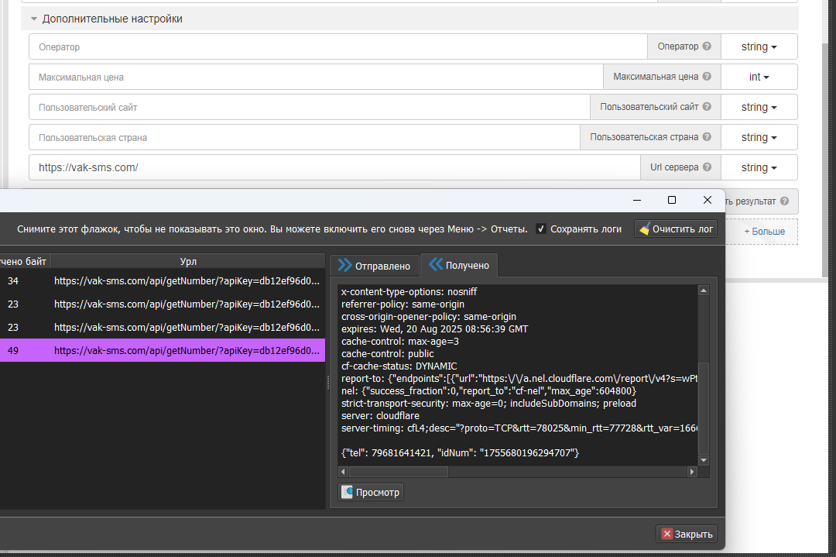Click the Просмотр preview icon button
The image size is (836, 557).
coord(348,492)
